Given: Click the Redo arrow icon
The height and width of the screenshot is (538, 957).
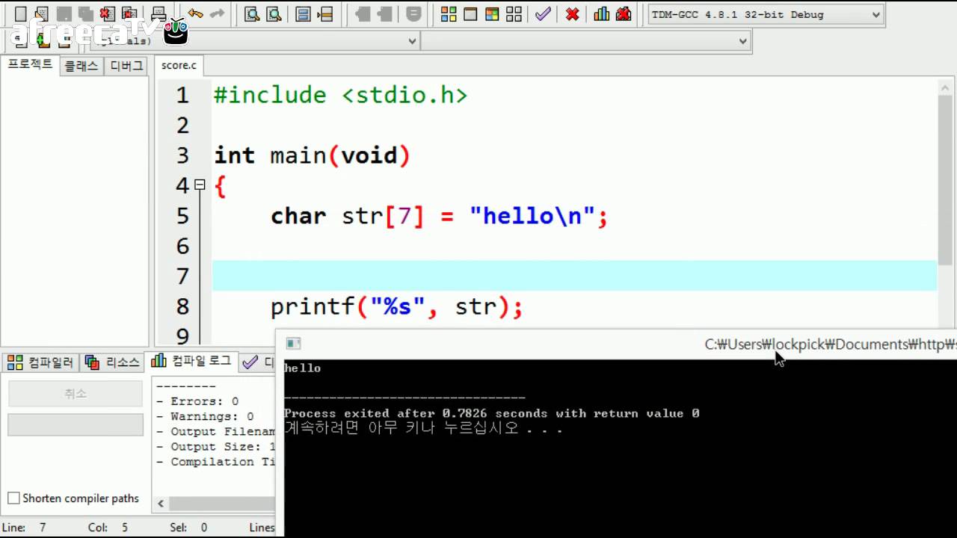Looking at the screenshot, I should click(x=218, y=13).
